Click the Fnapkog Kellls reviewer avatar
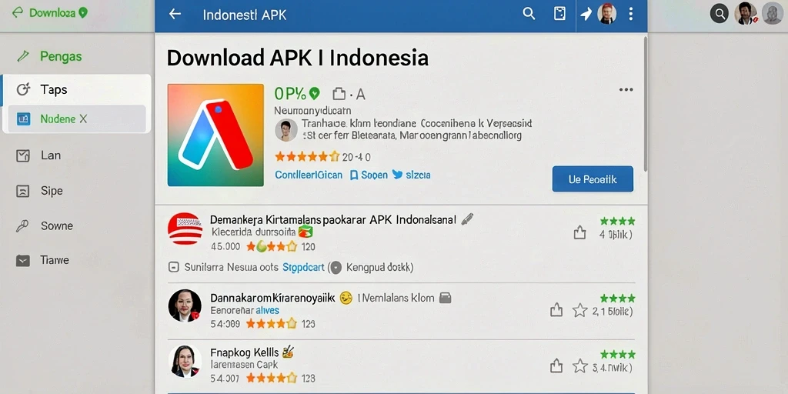Screen dimensions: 788x394 [x=185, y=362]
